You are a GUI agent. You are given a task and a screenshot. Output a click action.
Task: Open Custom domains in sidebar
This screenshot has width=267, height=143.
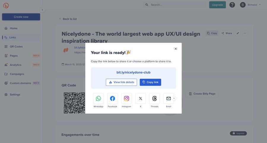(x=21, y=83)
